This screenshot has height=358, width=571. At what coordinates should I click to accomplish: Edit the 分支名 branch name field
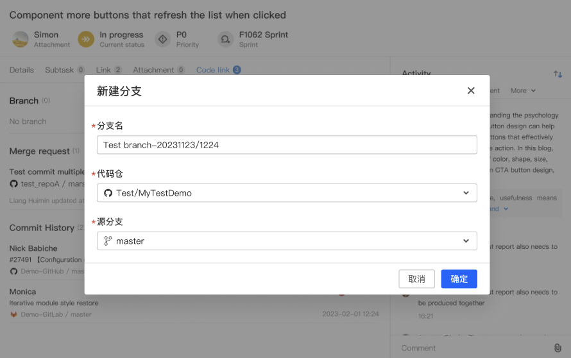pyautogui.click(x=287, y=145)
